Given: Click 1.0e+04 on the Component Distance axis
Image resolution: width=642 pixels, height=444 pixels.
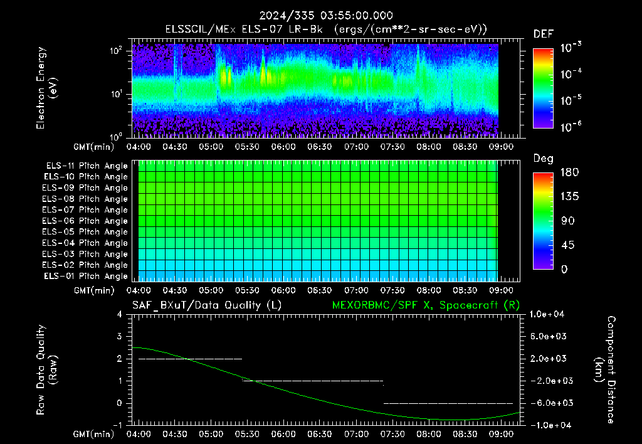Looking at the screenshot, I should 547,314.
